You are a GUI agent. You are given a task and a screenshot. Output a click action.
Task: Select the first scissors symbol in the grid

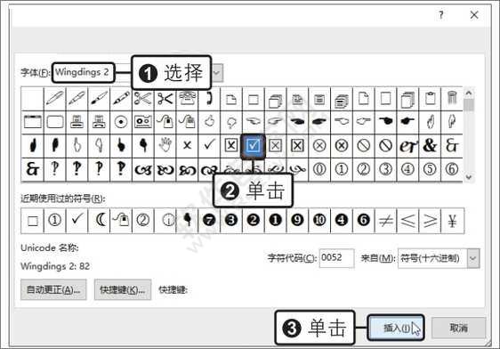point(143,98)
